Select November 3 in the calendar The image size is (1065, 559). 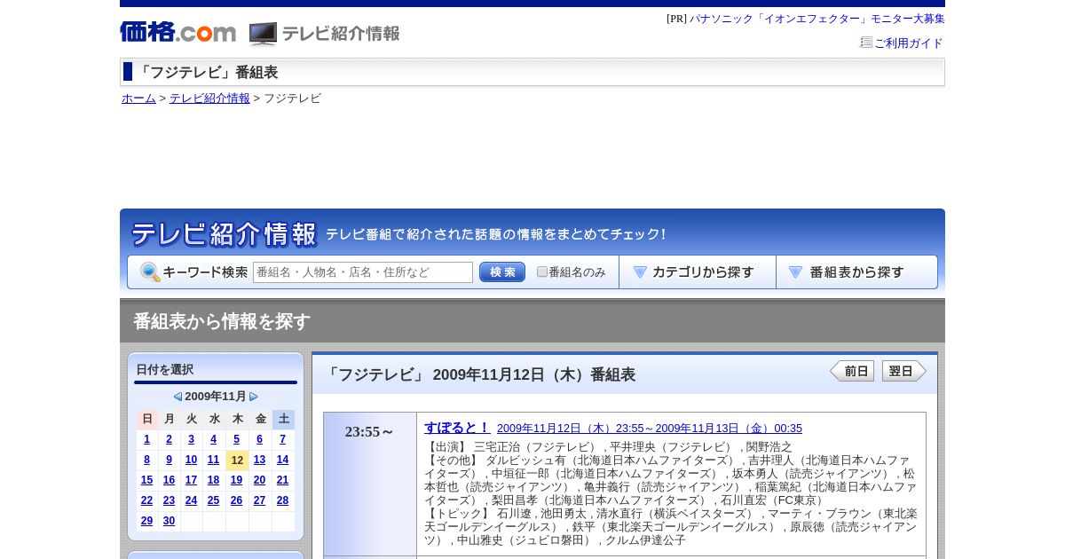point(191,439)
